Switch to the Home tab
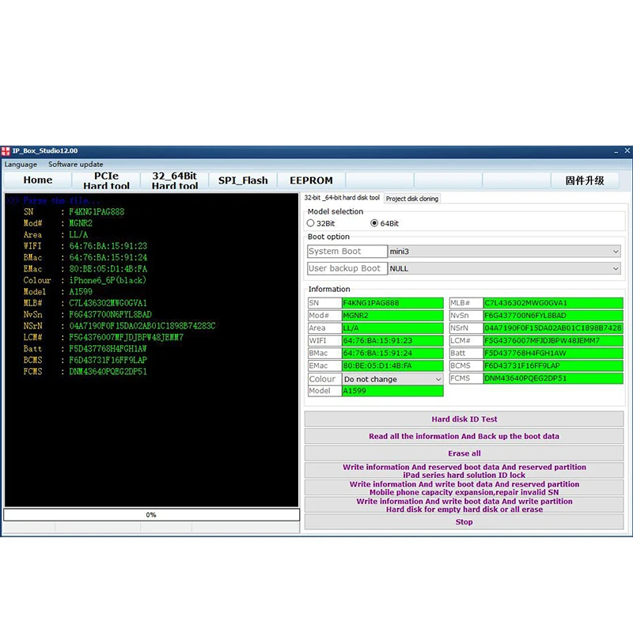633x633 pixels. pos(37,180)
